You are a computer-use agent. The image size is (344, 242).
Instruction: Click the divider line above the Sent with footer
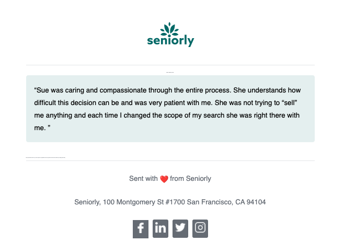coord(170,160)
